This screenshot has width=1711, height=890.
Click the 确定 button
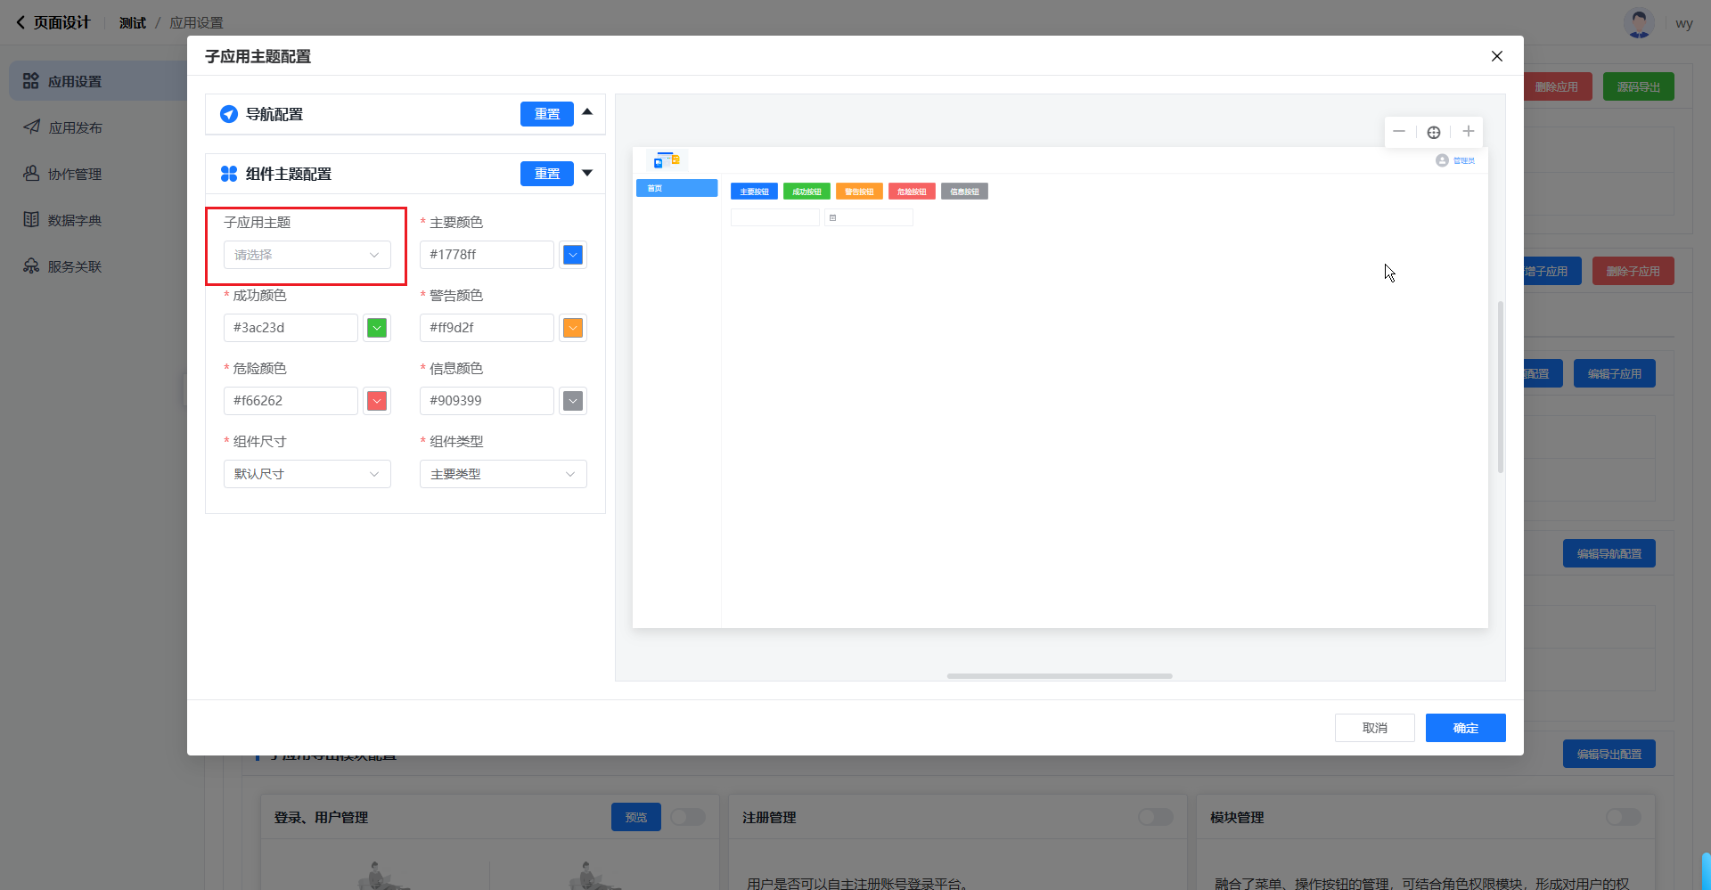[x=1465, y=728]
